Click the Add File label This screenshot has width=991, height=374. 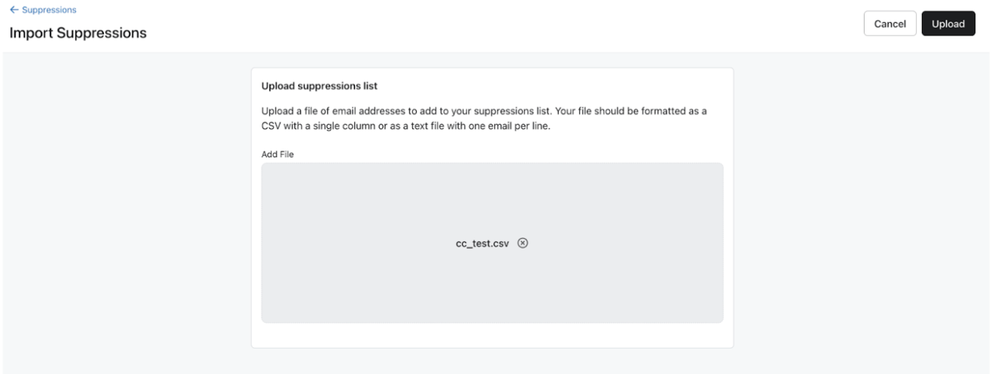279,154
